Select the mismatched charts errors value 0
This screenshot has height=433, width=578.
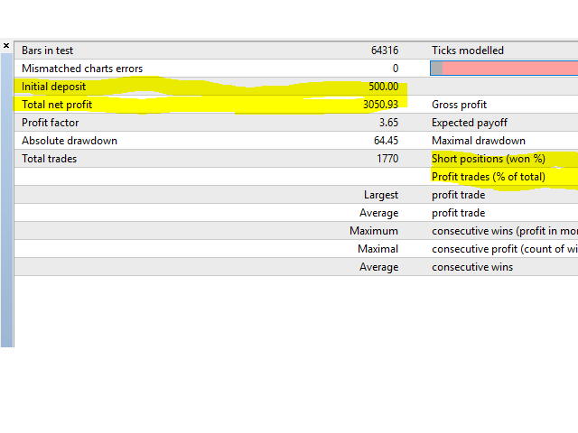pyautogui.click(x=396, y=69)
